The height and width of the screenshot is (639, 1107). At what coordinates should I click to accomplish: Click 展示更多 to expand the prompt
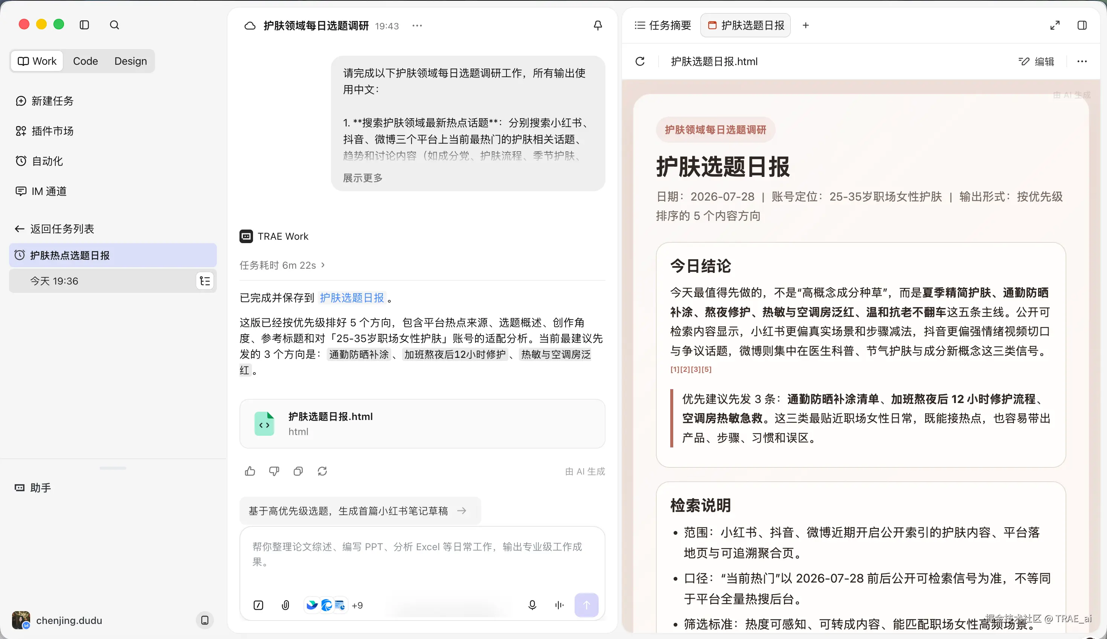(363, 178)
